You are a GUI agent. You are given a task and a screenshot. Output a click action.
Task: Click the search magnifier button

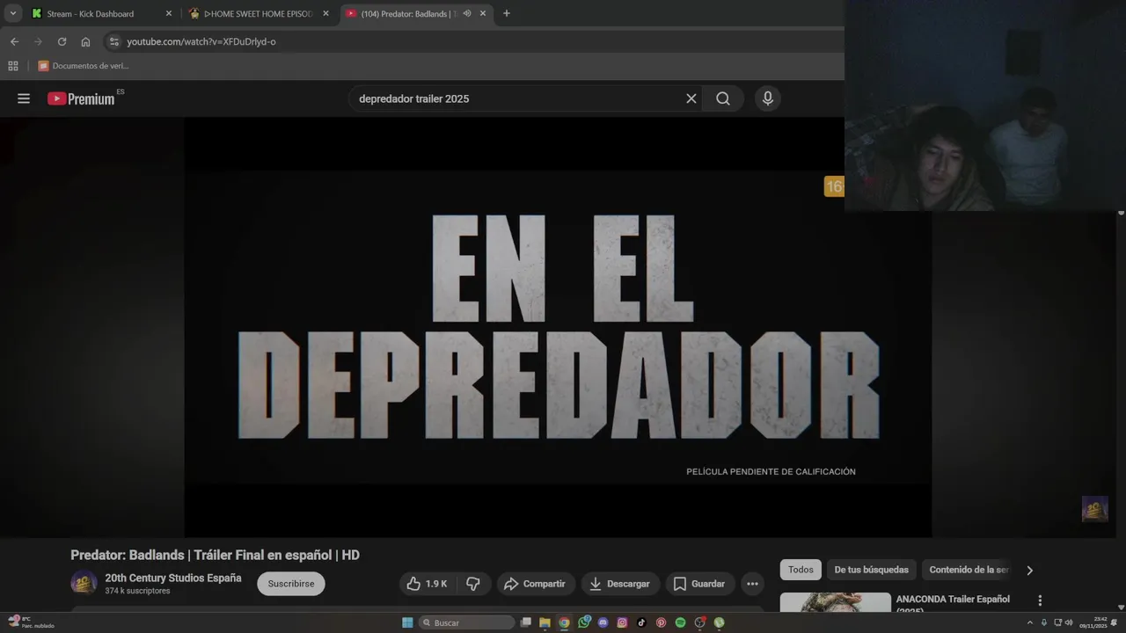pyautogui.click(x=723, y=98)
